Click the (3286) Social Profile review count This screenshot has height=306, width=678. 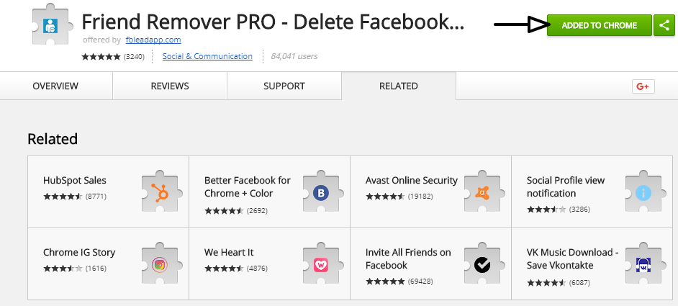(x=579, y=210)
